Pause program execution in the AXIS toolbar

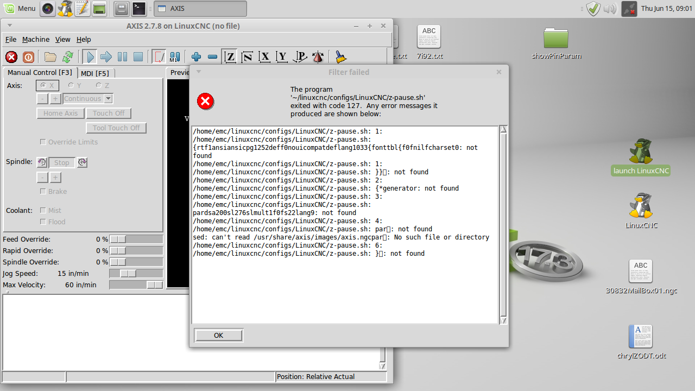[122, 56]
